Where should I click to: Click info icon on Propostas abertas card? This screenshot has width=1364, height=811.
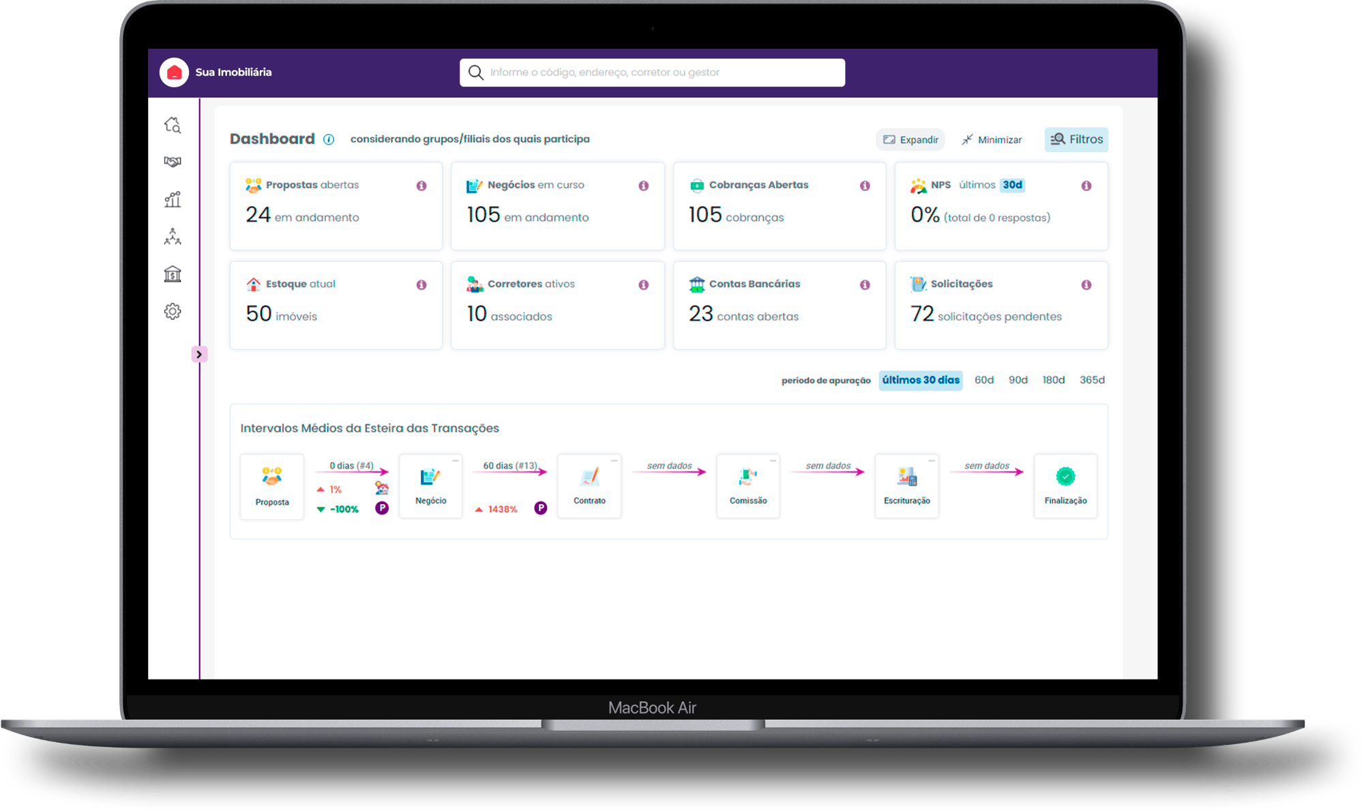point(421,186)
